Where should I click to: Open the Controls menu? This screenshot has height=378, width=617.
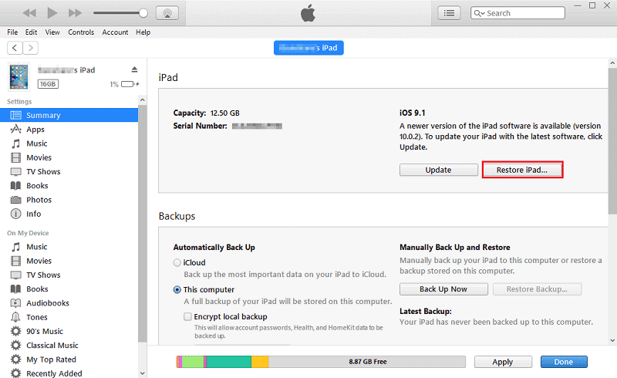point(81,32)
